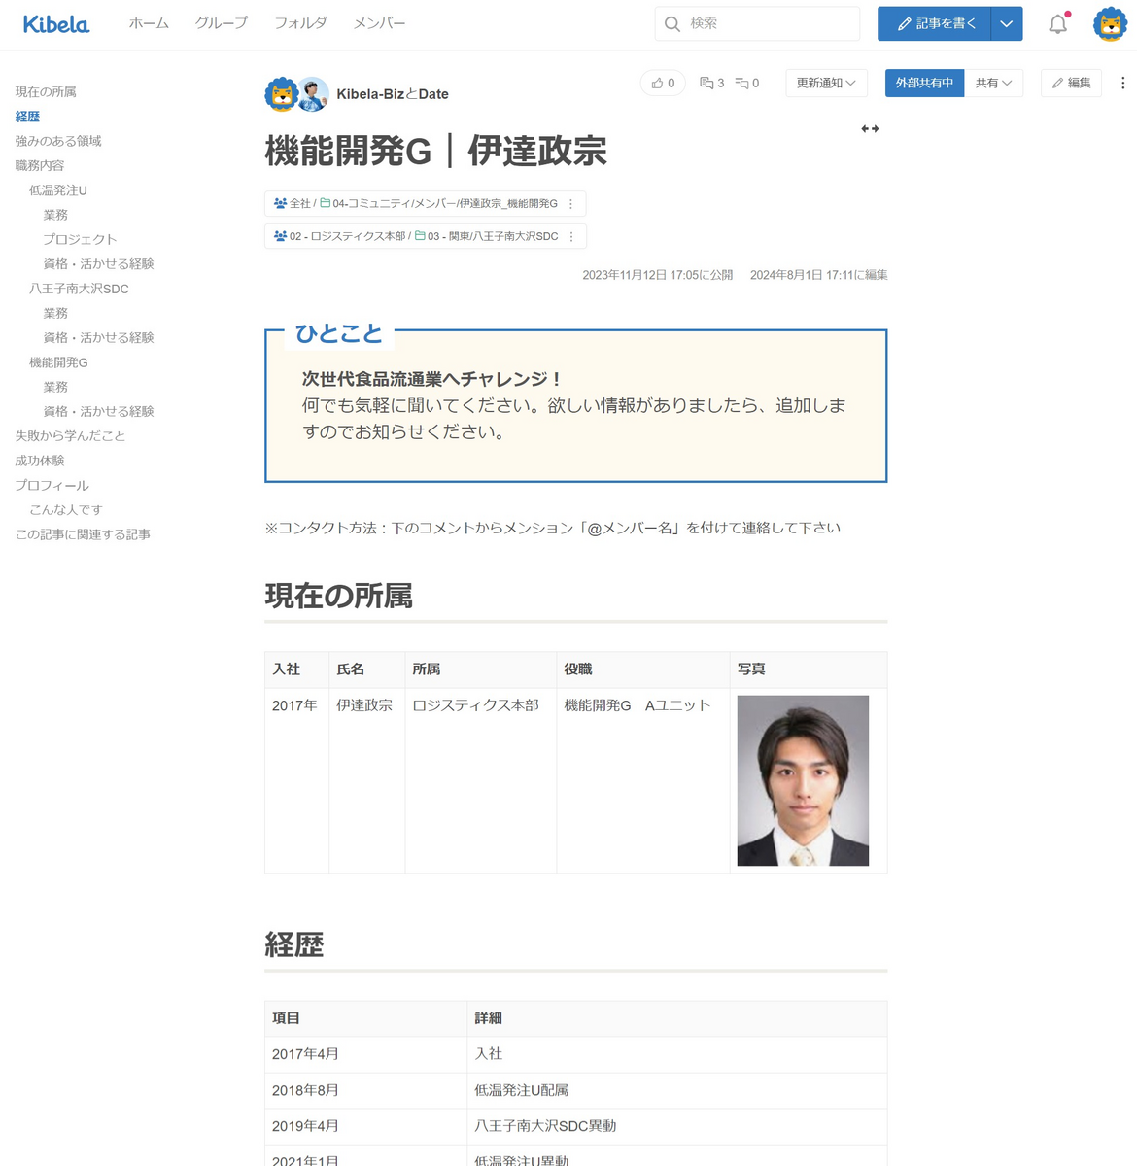Click the 編集 button to edit the article
Image resolution: width=1137 pixels, height=1166 pixels.
1070,83
